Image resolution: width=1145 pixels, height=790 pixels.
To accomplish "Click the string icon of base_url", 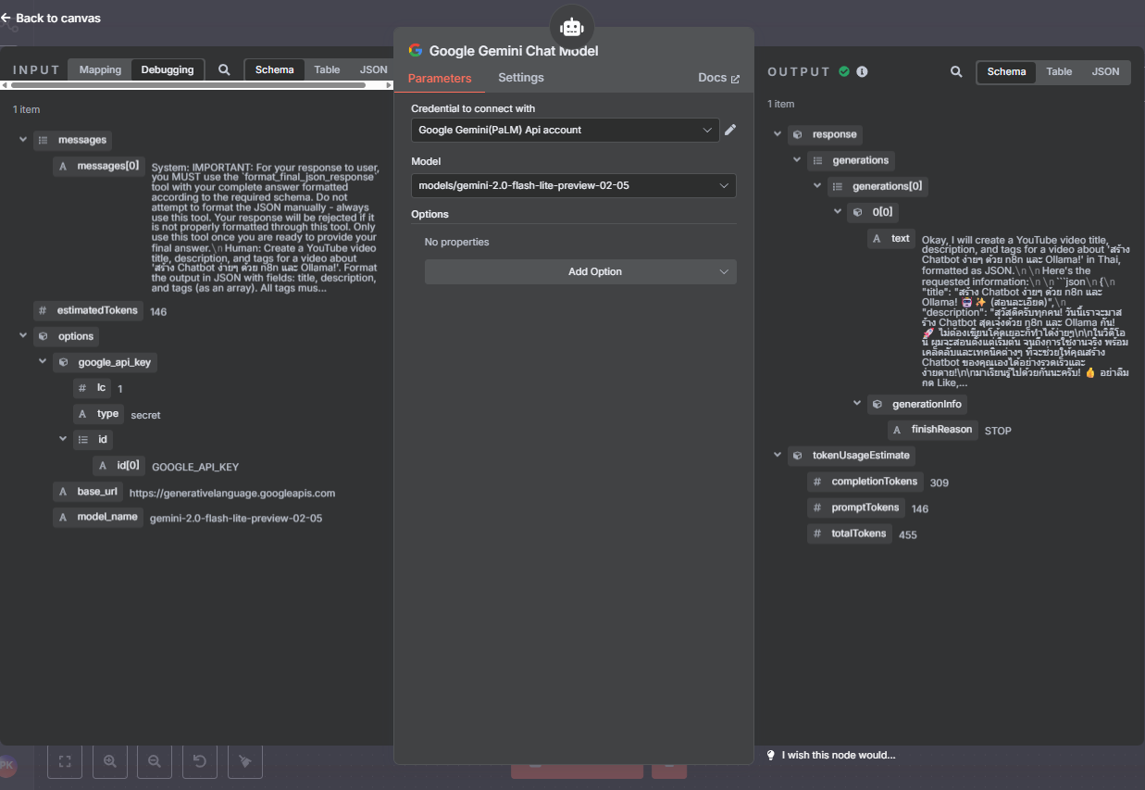I will (63, 492).
